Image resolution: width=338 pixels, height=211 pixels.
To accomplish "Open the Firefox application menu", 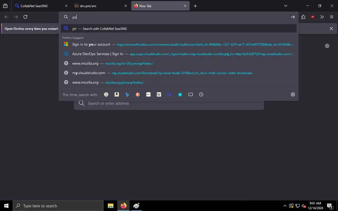I will point(332,17).
